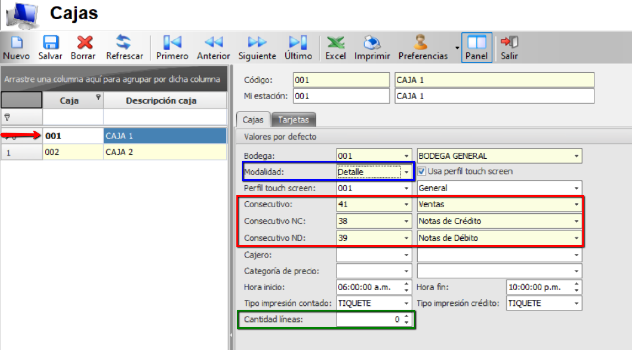Export the data to Excel
The image size is (632, 350).
click(x=335, y=46)
